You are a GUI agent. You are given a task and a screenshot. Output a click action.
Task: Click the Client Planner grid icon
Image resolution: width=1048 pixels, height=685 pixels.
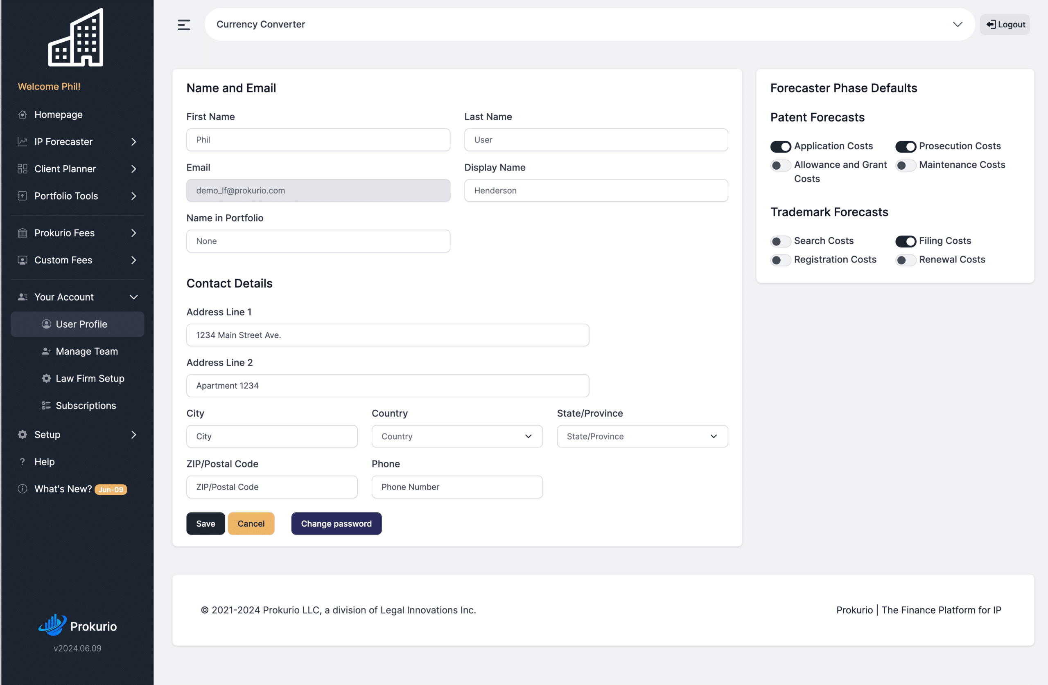(23, 169)
